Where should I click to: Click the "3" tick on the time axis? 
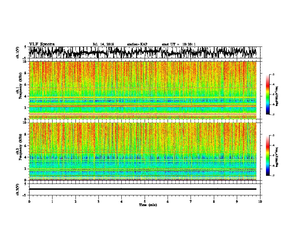[98, 202]
